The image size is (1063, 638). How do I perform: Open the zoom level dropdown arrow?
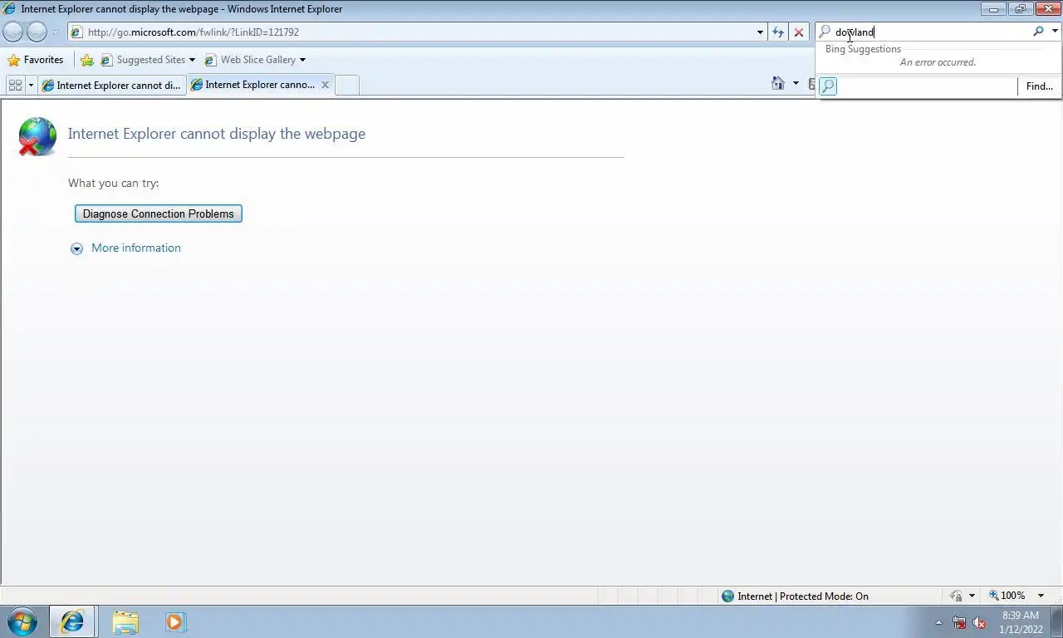(1041, 596)
